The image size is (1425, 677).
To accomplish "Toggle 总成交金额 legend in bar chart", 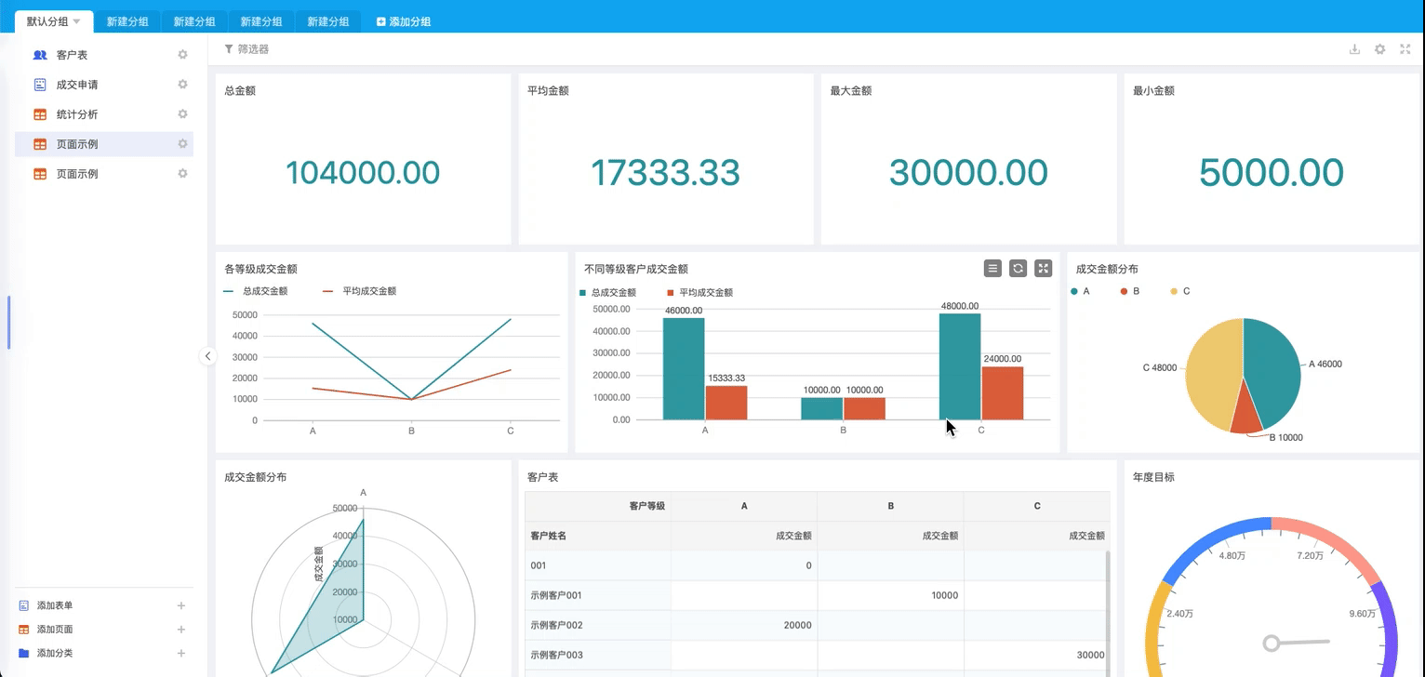I will pos(607,292).
